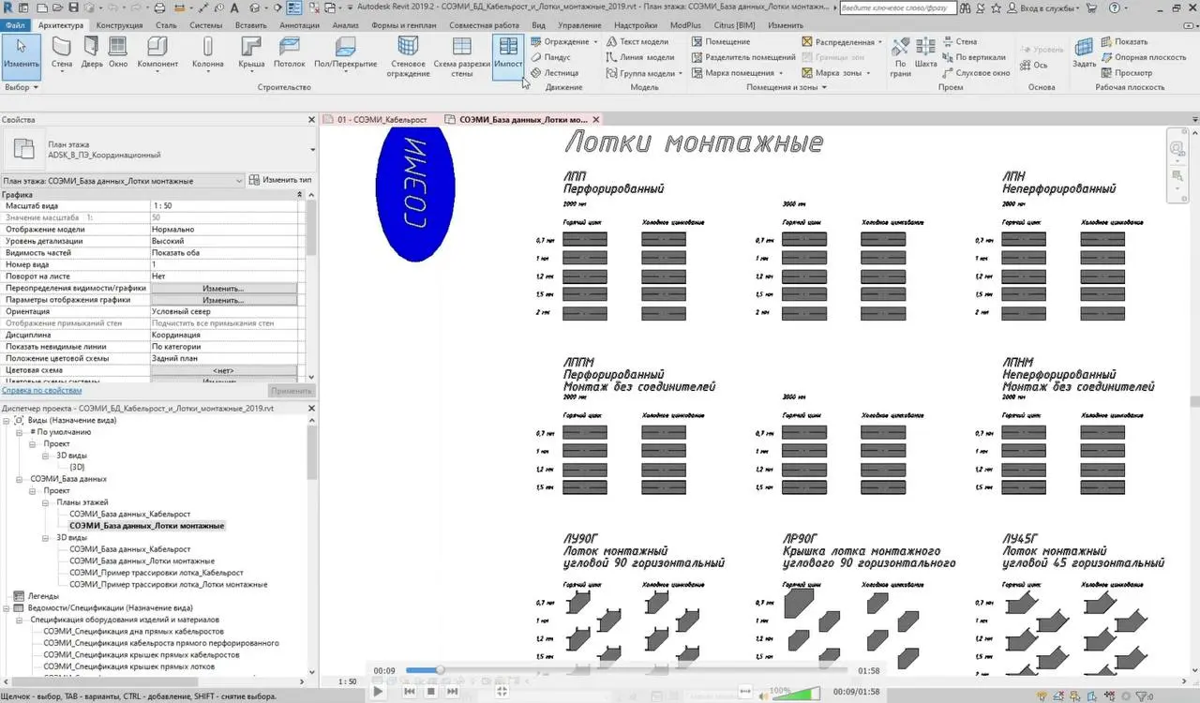Click the video player stop button
The image size is (1200, 703).
[x=431, y=691]
